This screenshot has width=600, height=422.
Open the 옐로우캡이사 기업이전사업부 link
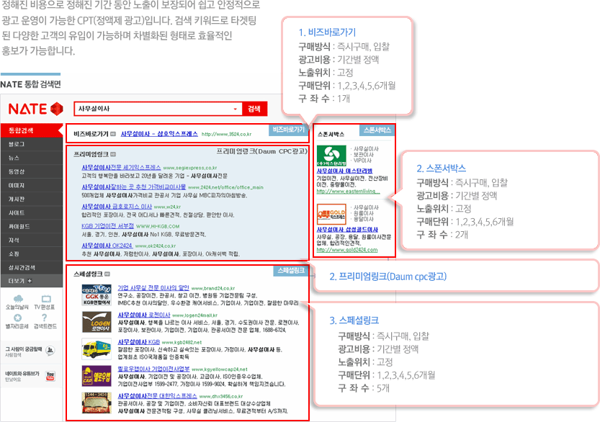coord(153,369)
